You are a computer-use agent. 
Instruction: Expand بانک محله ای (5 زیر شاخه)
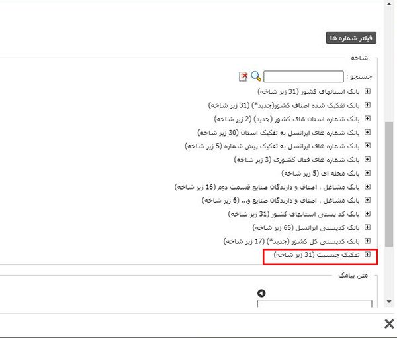(x=367, y=173)
